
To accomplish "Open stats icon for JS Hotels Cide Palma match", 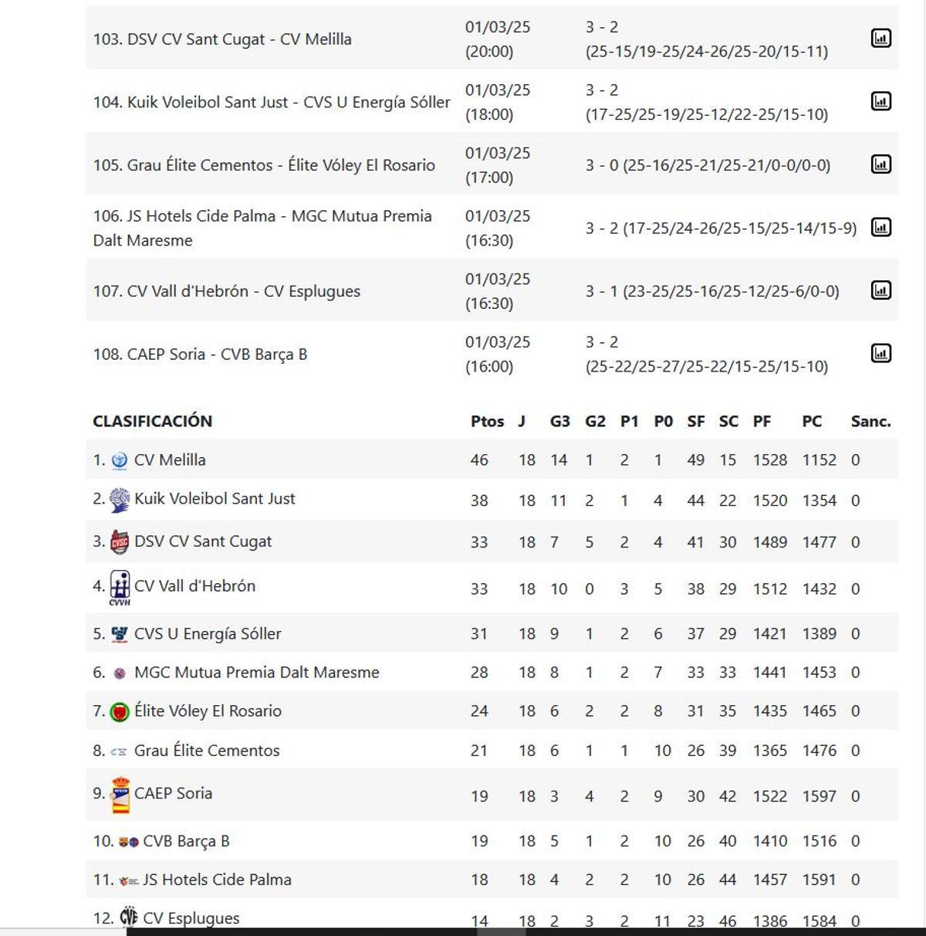I will 880,228.
